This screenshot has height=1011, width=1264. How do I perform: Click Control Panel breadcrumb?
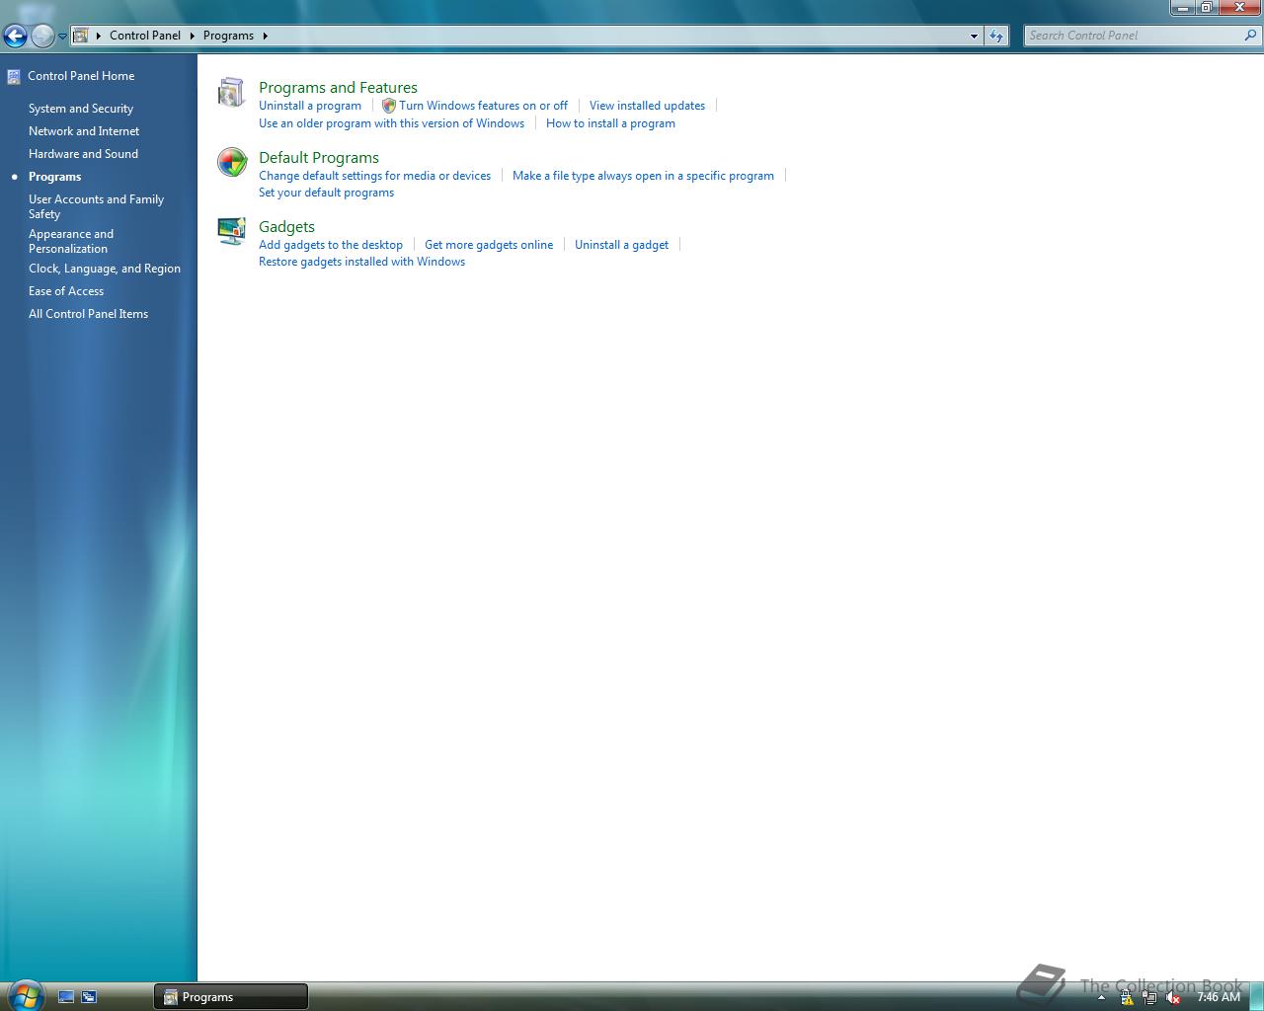tap(145, 36)
